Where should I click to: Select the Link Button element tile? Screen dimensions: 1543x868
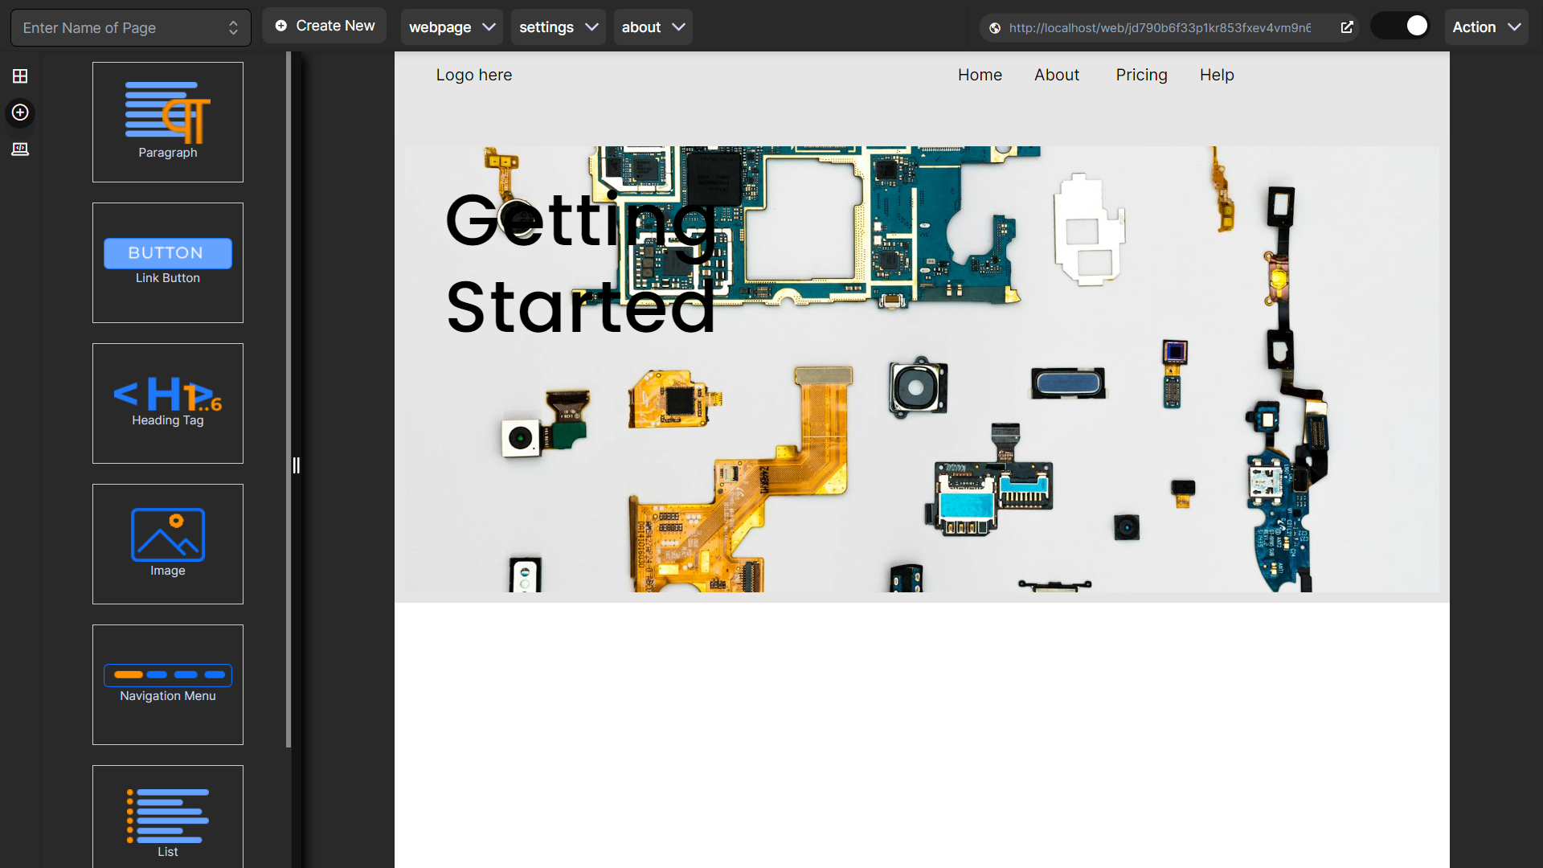[x=167, y=263]
